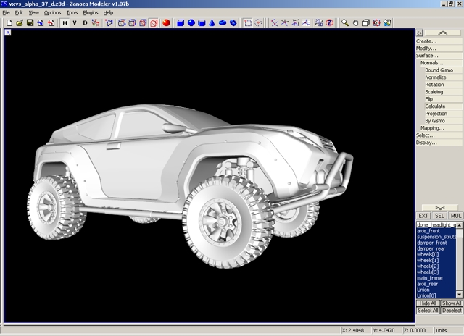Select the hand pan tool
The image size is (464, 336).
pyautogui.click(x=356, y=22)
